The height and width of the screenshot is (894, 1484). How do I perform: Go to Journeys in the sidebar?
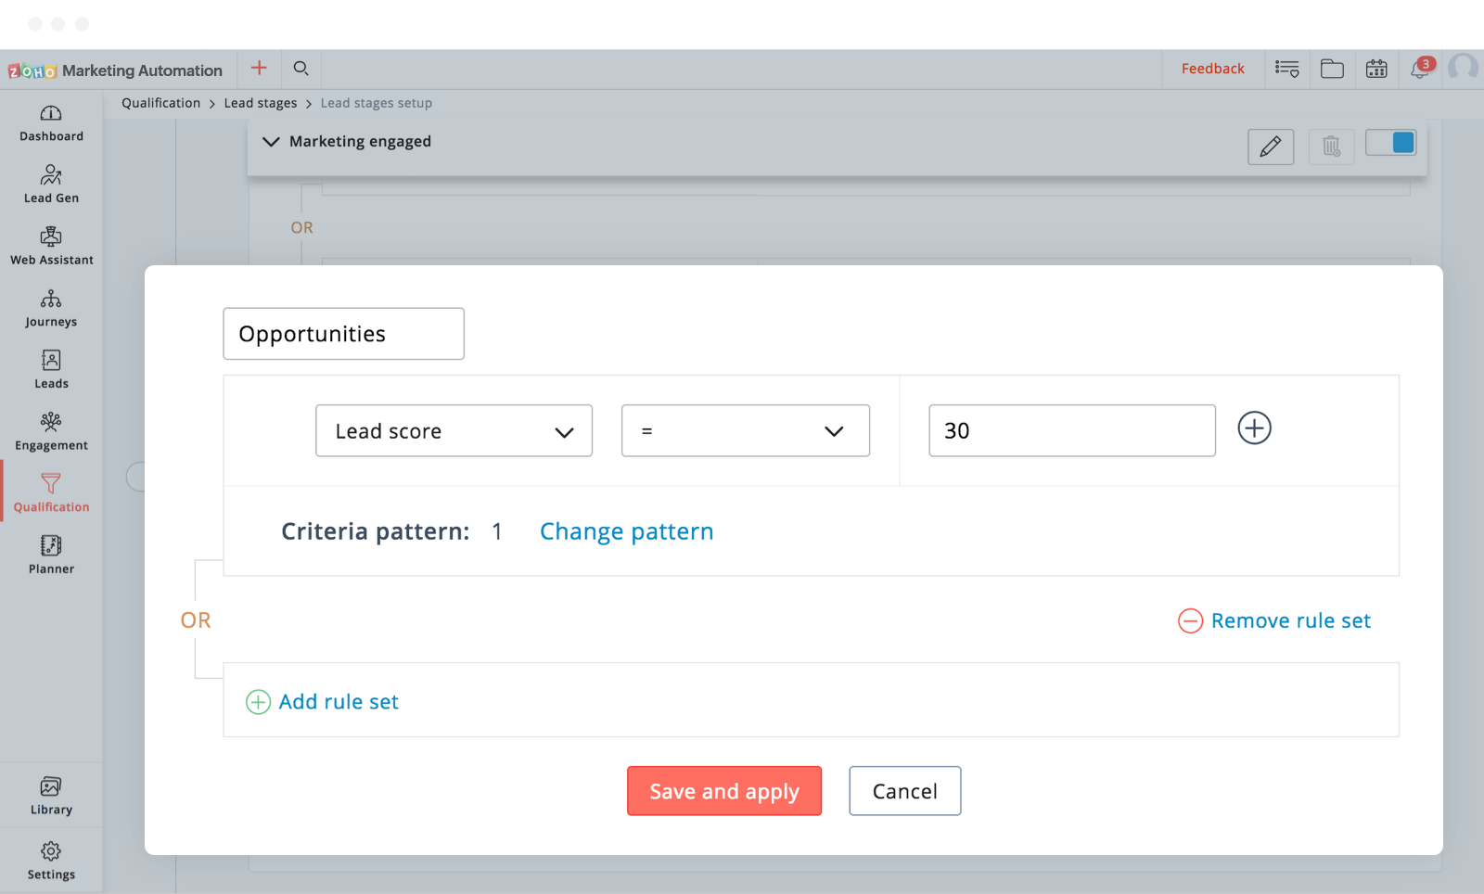[x=51, y=308]
